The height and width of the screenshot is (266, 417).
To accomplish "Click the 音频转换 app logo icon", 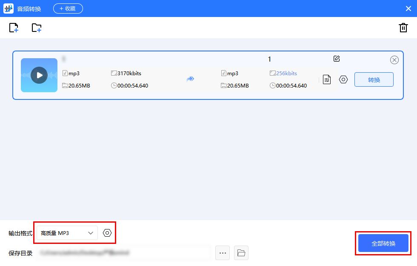I will click(x=9, y=8).
